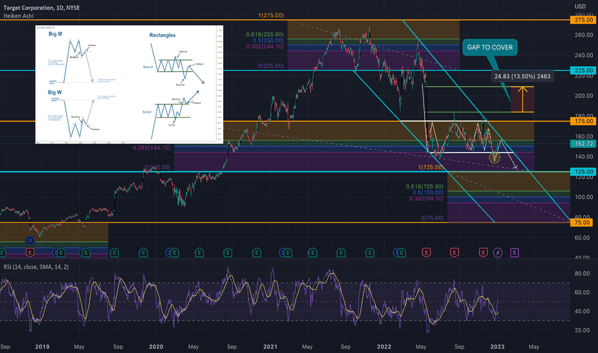This screenshot has height=353, width=598.
Task: Click the 0.382(94.10) Fibonacci label
Action: [427, 199]
